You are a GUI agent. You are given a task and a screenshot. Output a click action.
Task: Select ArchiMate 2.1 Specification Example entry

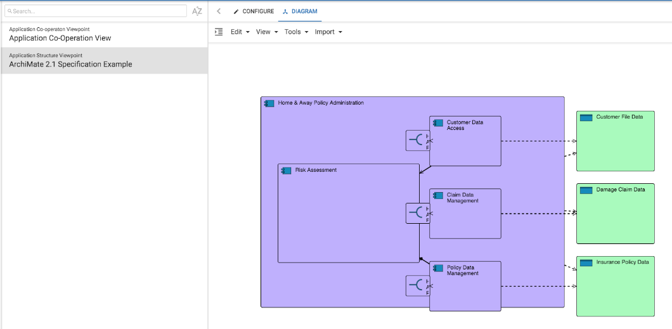pyautogui.click(x=70, y=64)
